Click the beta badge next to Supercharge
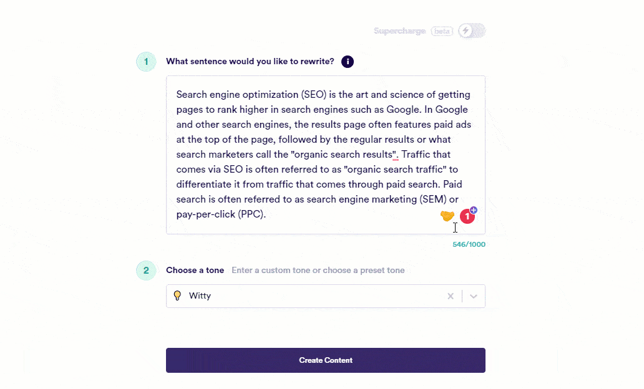The image size is (644, 389). coord(442,31)
